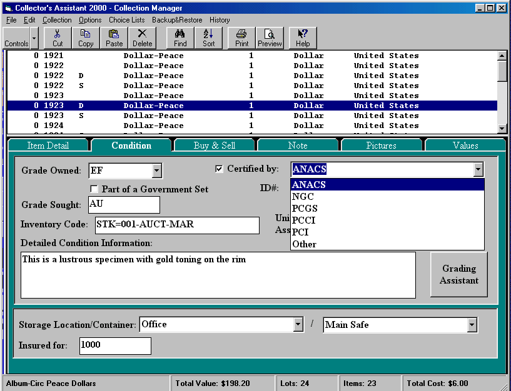
Task: Switch to the Note tab
Action: click(298, 145)
